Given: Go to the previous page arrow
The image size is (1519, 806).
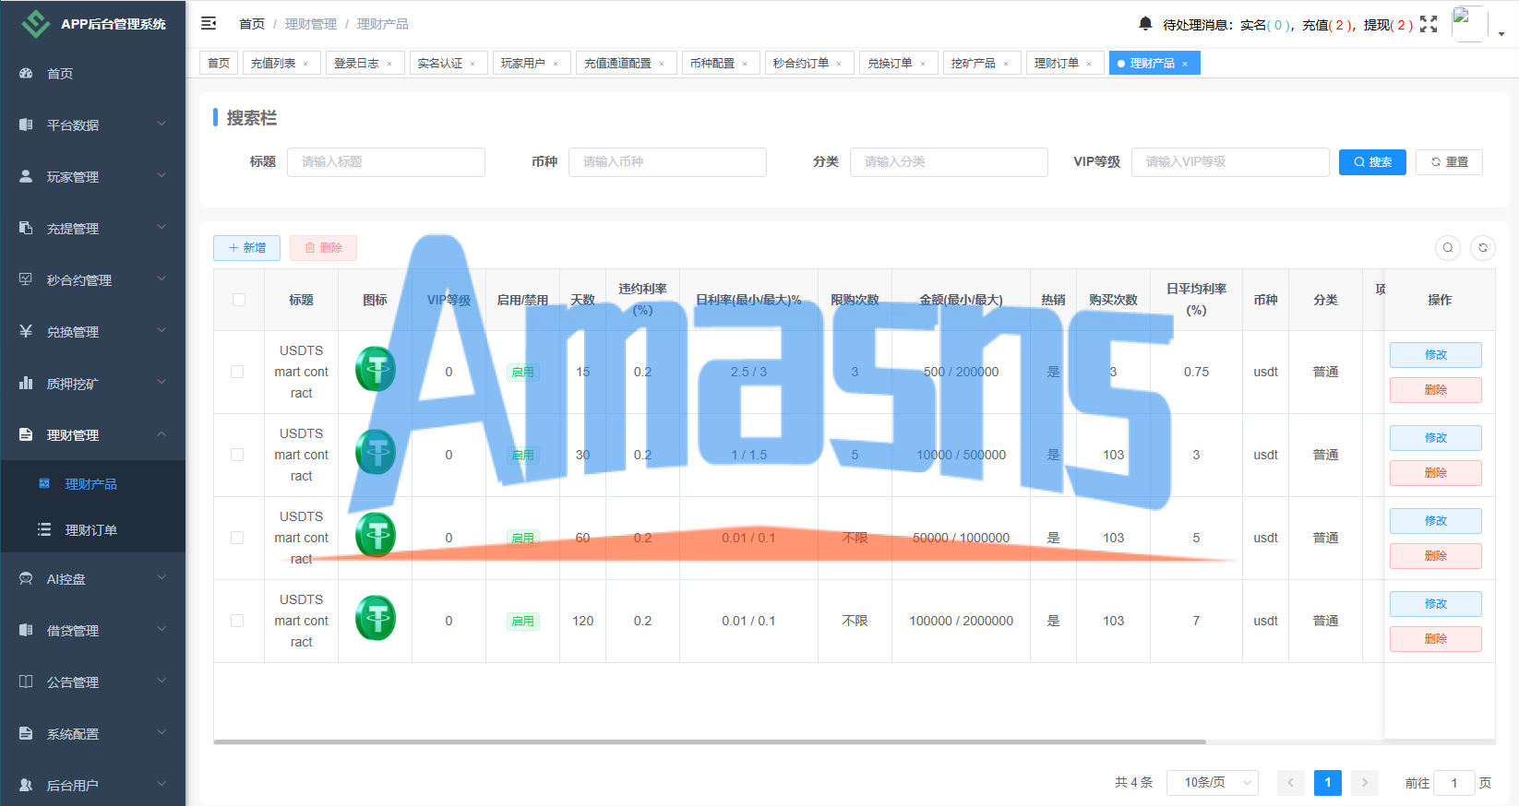Looking at the screenshot, I should point(1291,783).
